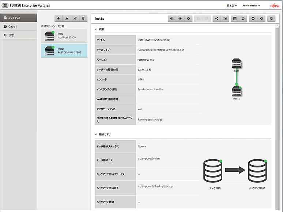Viewport: 283px width, 212px height.
Task: Click the 12 分, 15 秒 uptime value
Action: click(x=144, y=70)
